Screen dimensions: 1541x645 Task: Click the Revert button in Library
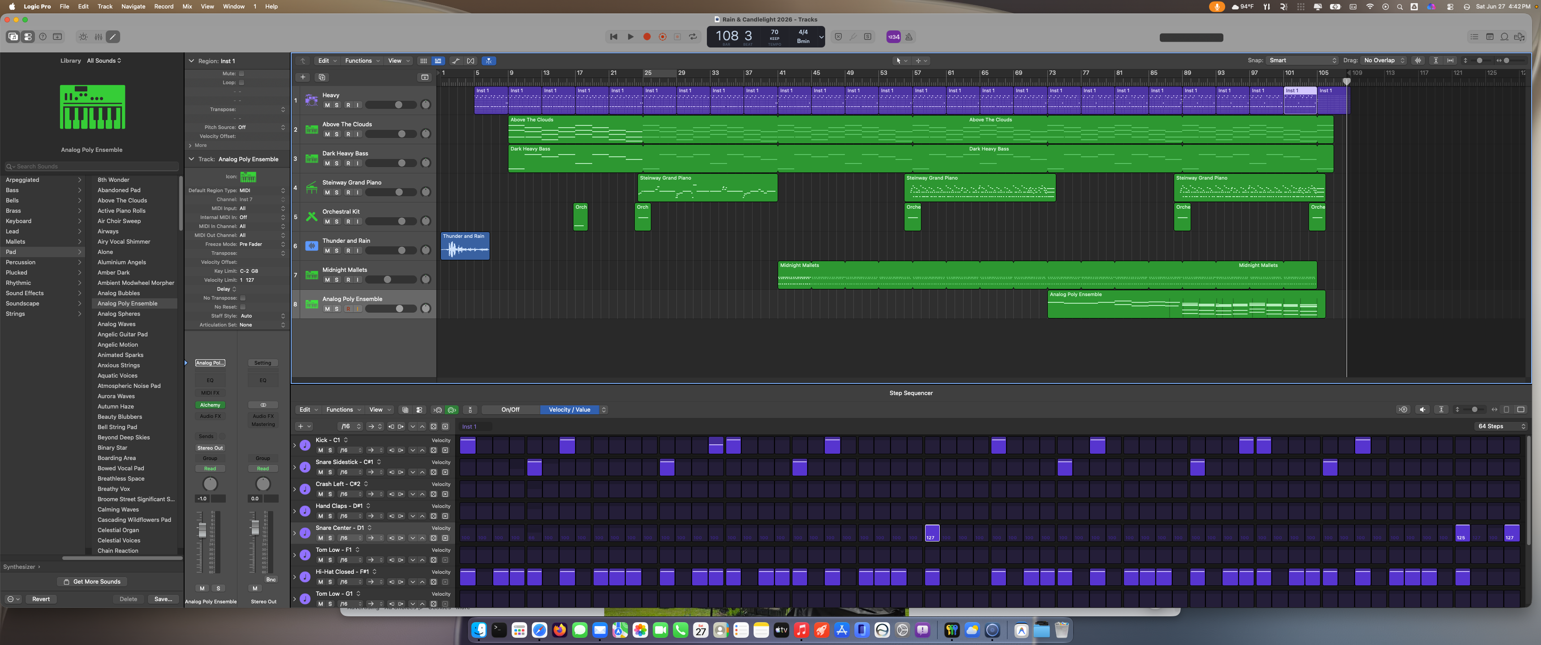pyautogui.click(x=41, y=599)
